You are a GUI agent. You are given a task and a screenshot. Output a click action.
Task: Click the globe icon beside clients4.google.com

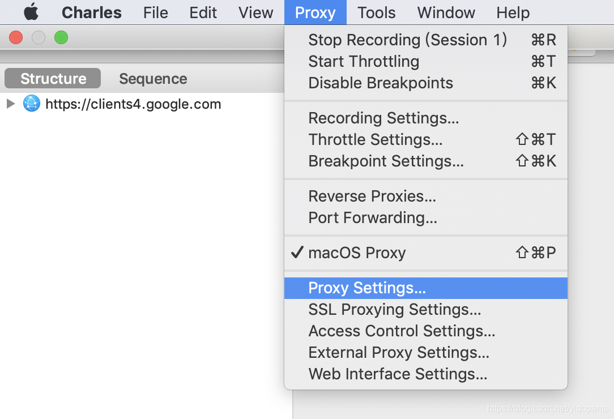(x=31, y=104)
